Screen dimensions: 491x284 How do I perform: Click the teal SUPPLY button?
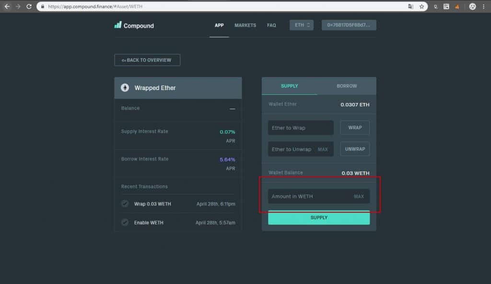coord(319,218)
